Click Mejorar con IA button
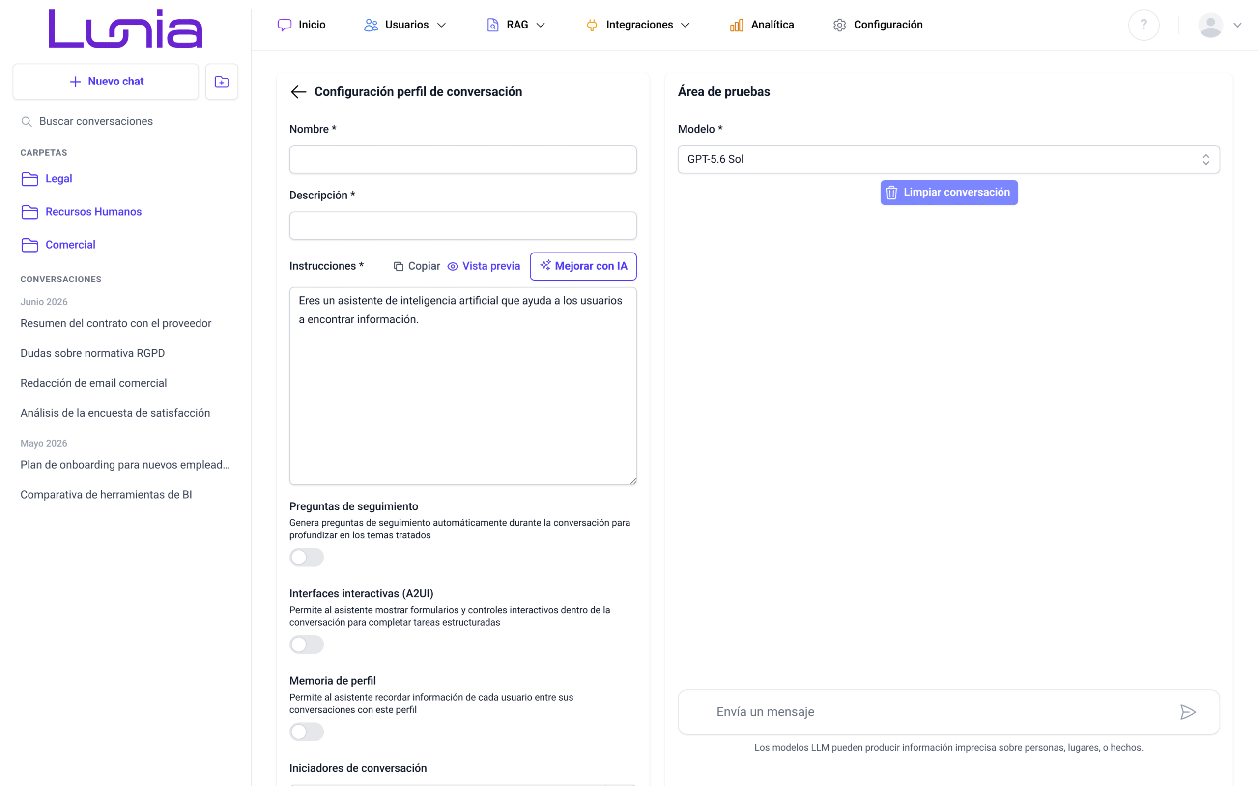The height and width of the screenshot is (786, 1258). coord(583,266)
